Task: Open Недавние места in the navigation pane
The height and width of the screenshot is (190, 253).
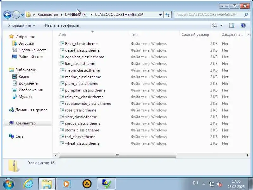Action: pyautogui.click(x=33, y=50)
